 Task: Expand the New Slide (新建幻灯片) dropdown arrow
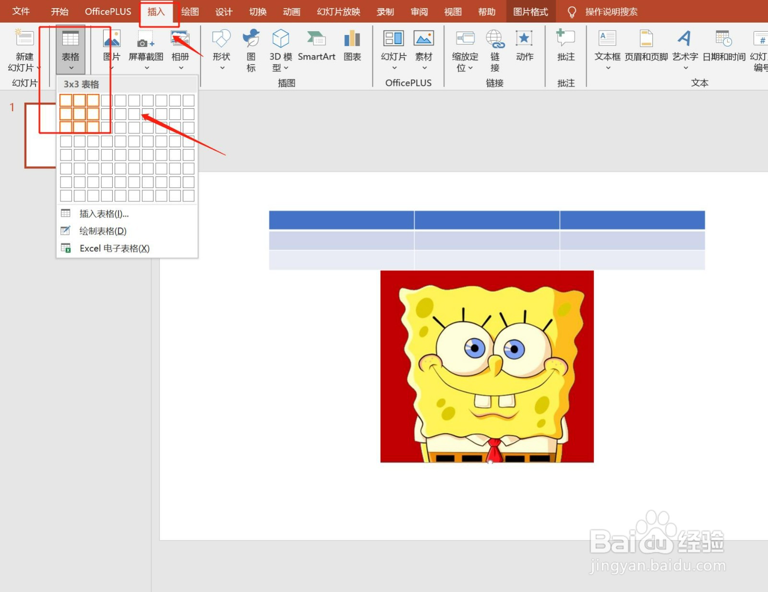(x=38, y=68)
